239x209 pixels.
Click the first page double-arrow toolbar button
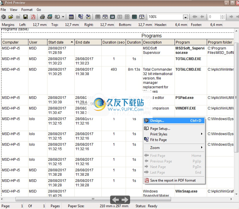click(x=195, y=17)
